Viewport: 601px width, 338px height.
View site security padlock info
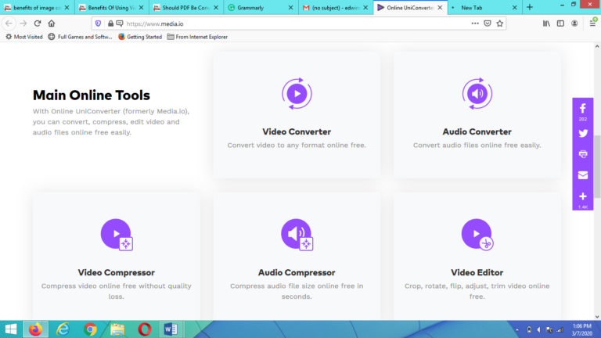[x=110, y=23]
